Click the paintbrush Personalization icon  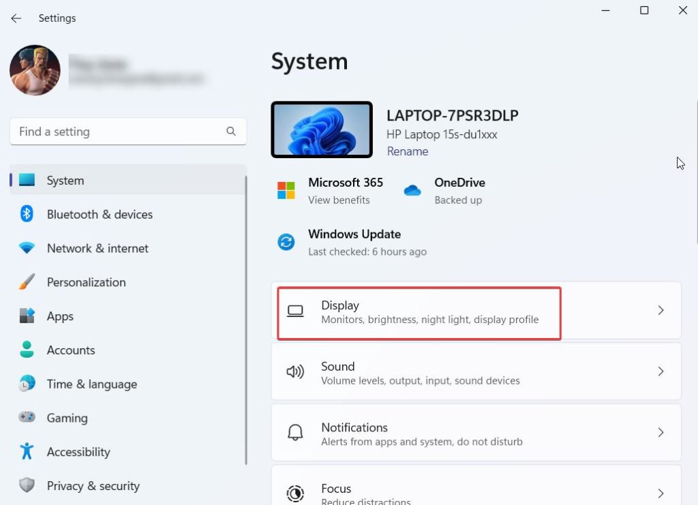click(27, 281)
